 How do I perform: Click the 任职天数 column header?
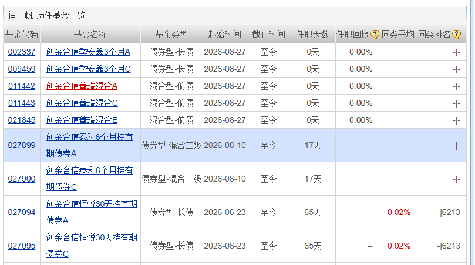click(313, 35)
